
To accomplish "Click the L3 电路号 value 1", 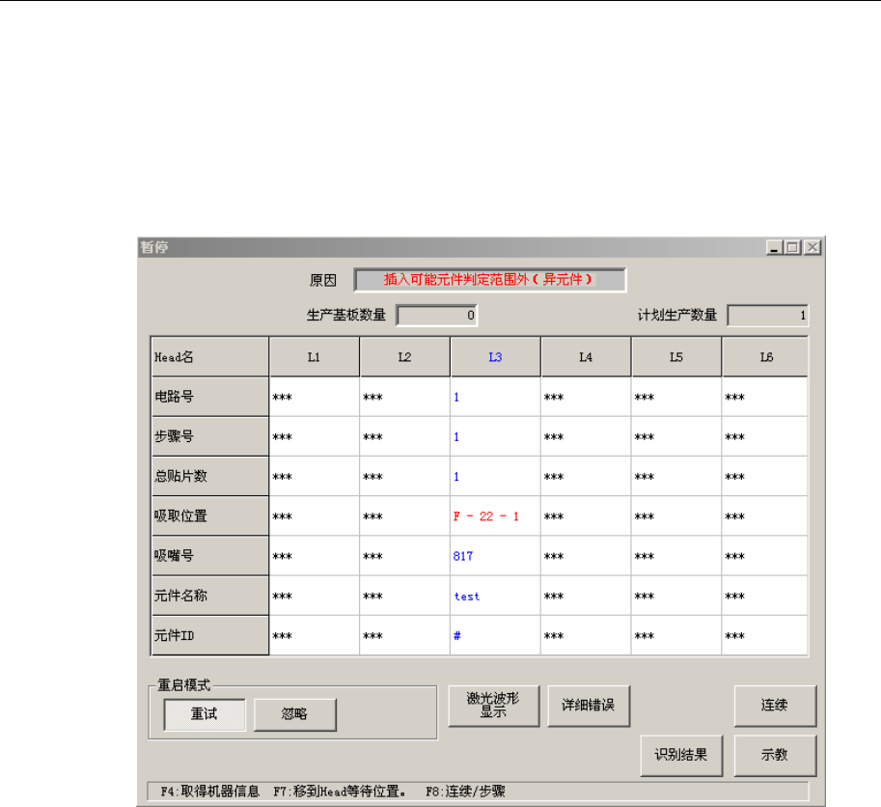I will coord(495,397).
